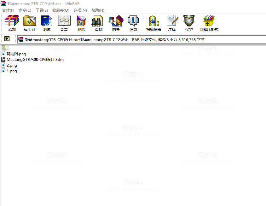Open the 命令(C) menu
Viewport: 266px width, 206px height.
pos(25,10)
